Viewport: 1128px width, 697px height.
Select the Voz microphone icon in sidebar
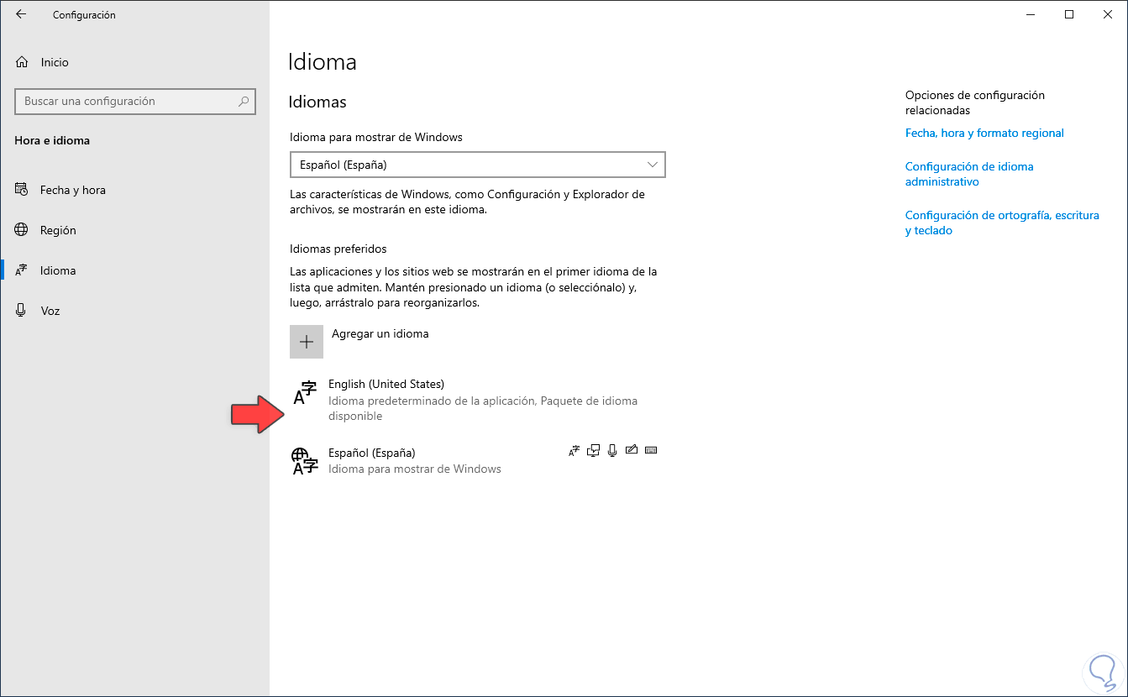22,311
